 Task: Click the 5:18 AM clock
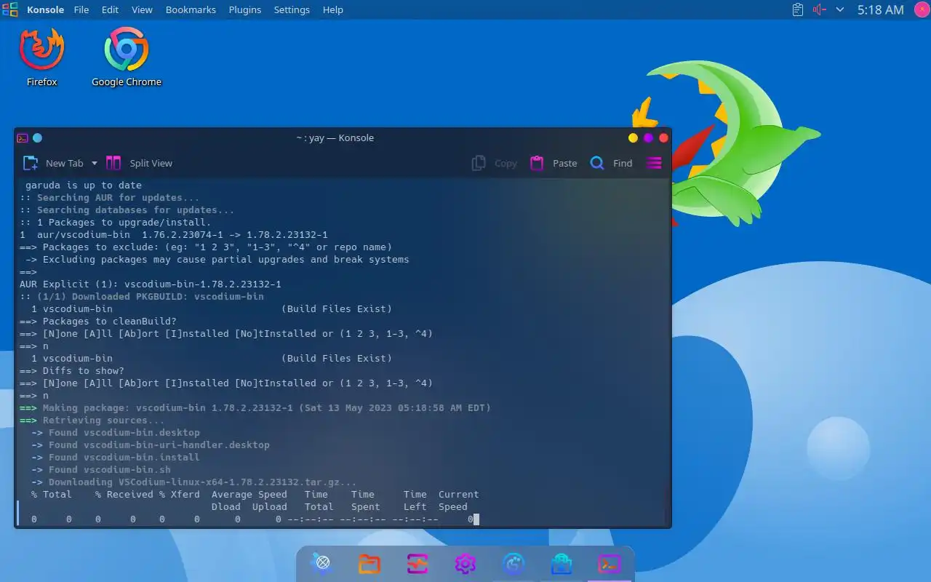click(880, 9)
